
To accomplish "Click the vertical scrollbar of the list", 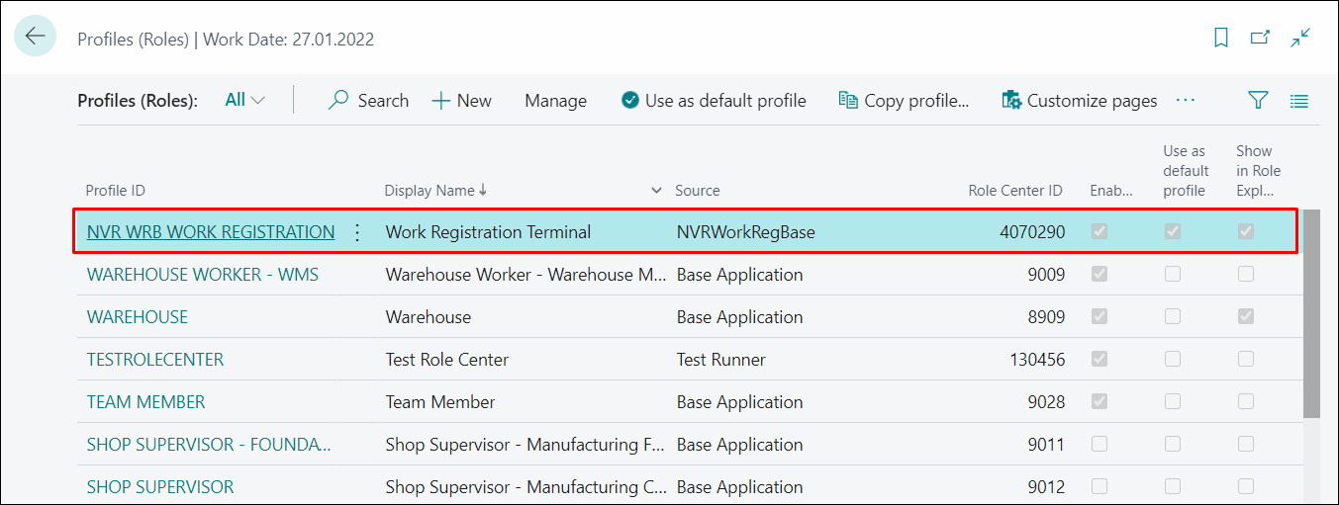I will click(x=1311, y=314).
